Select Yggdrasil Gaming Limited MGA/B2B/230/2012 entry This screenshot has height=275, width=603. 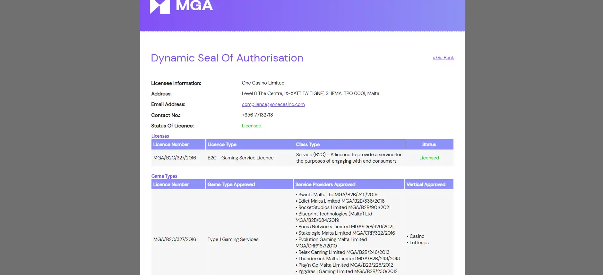pos(346,271)
